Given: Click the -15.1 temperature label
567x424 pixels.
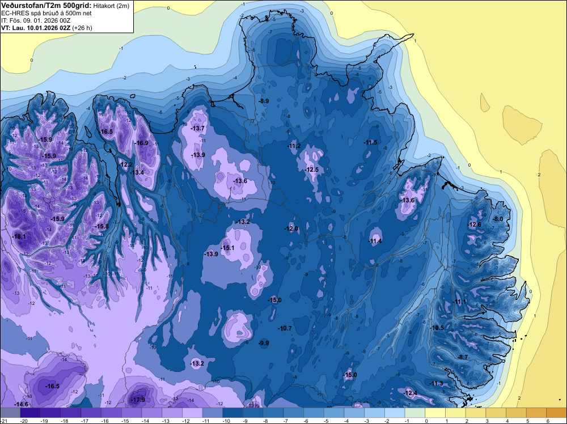Looking at the screenshot, I should 227,248.
